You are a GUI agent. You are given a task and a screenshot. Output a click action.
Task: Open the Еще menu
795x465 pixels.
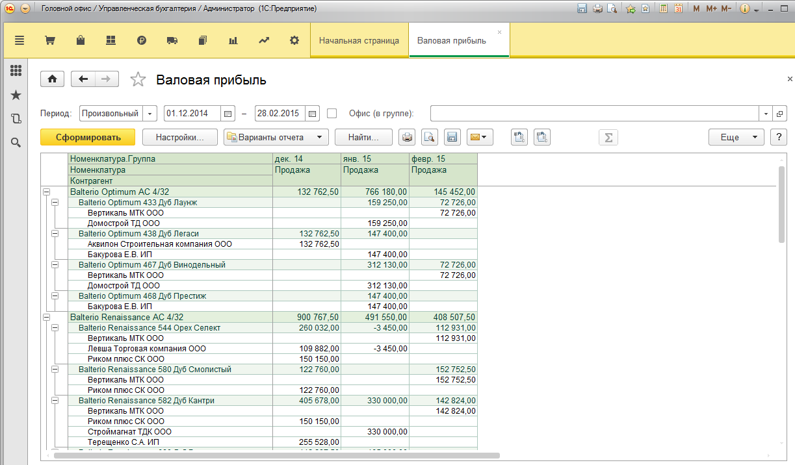(x=736, y=137)
